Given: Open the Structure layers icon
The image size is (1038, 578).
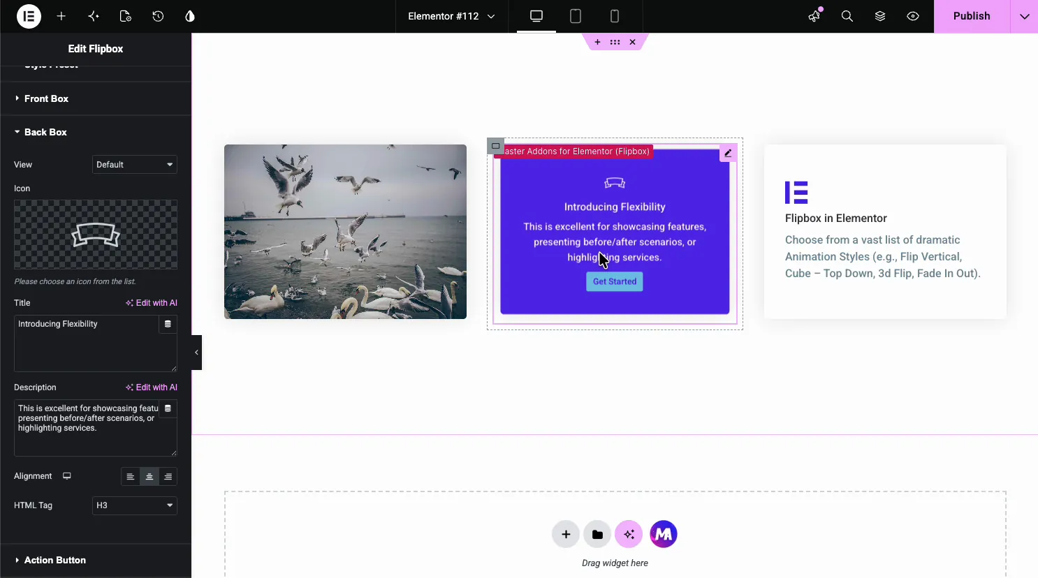Looking at the screenshot, I should (880, 16).
